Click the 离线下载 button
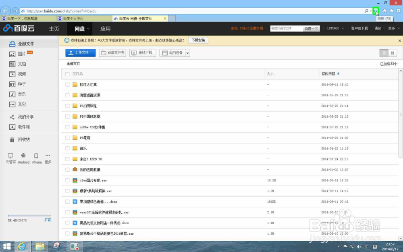Viewport: 403px width, 252px height. click(143, 53)
